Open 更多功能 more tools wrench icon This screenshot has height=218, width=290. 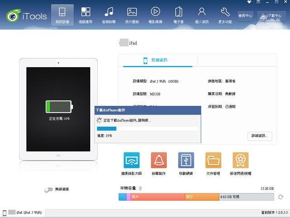coord(226,15)
